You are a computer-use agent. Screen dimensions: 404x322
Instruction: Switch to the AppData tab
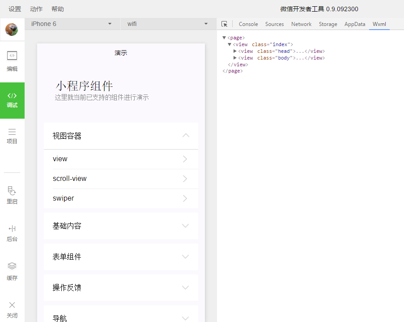pyautogui.click(x=355, y=24)
